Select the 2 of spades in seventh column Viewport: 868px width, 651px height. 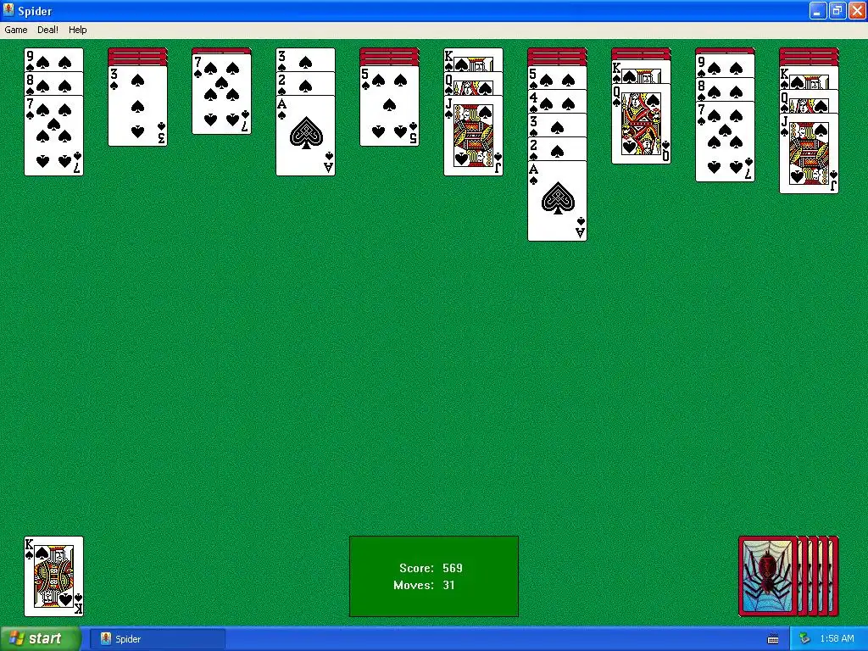coord(558,148)
